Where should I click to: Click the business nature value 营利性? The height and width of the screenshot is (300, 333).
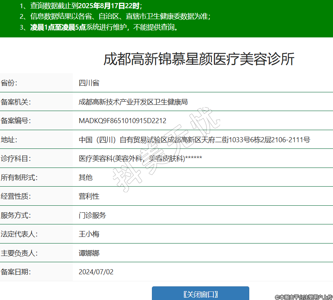coord(89,196)
